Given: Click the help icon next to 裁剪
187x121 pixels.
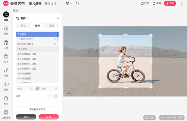Looking at the screenshot, I should [28, 18].
